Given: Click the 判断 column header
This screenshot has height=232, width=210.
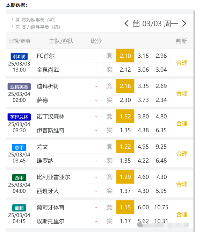Looking at the screenshot, I should pos(181,41).
